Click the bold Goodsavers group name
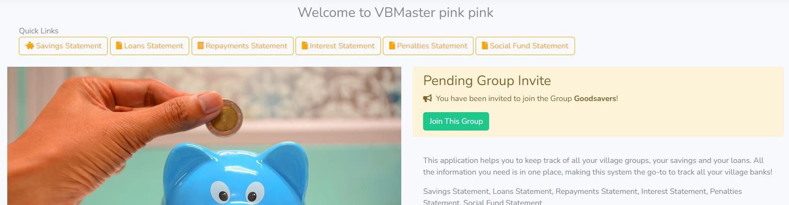 point(595,99)
